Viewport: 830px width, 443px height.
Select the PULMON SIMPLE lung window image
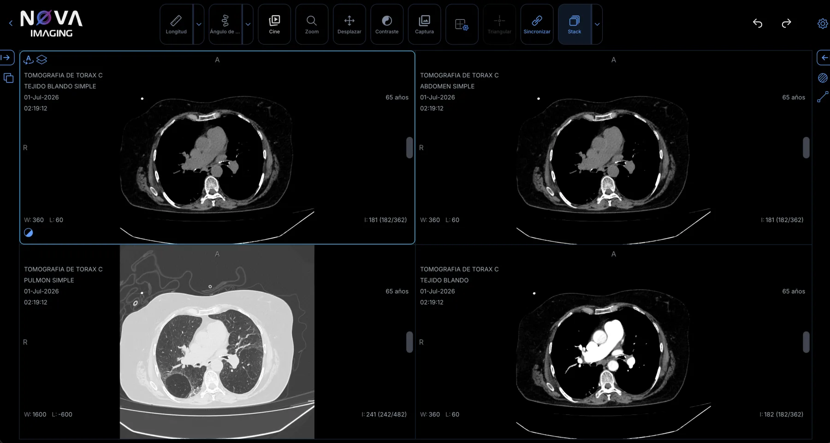point(217,342)
